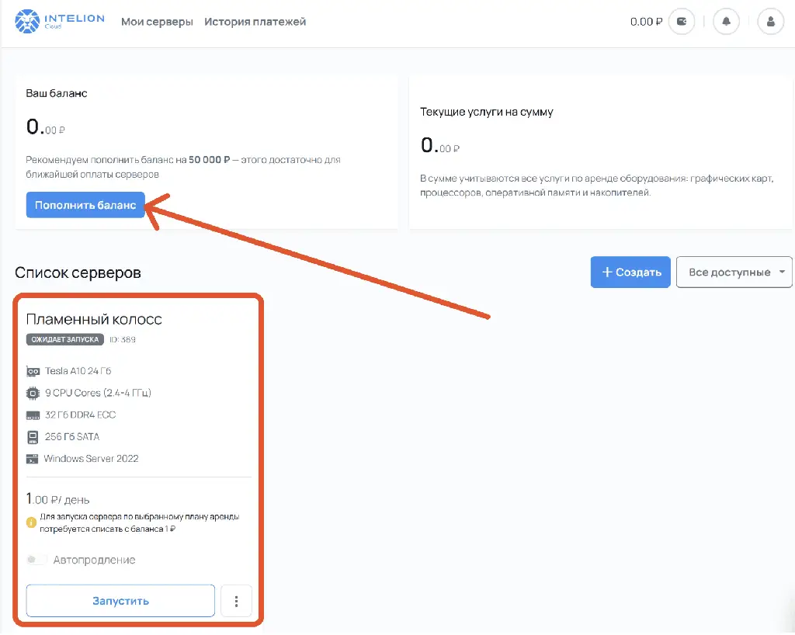Click the ОЖИДАЕТ ЗАПУСКА status badge

64,340
